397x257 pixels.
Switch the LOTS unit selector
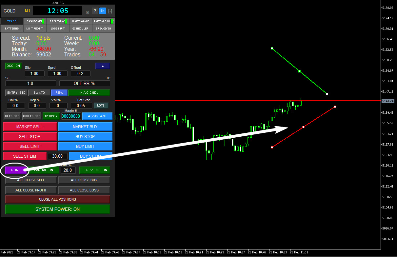(101, 106)
